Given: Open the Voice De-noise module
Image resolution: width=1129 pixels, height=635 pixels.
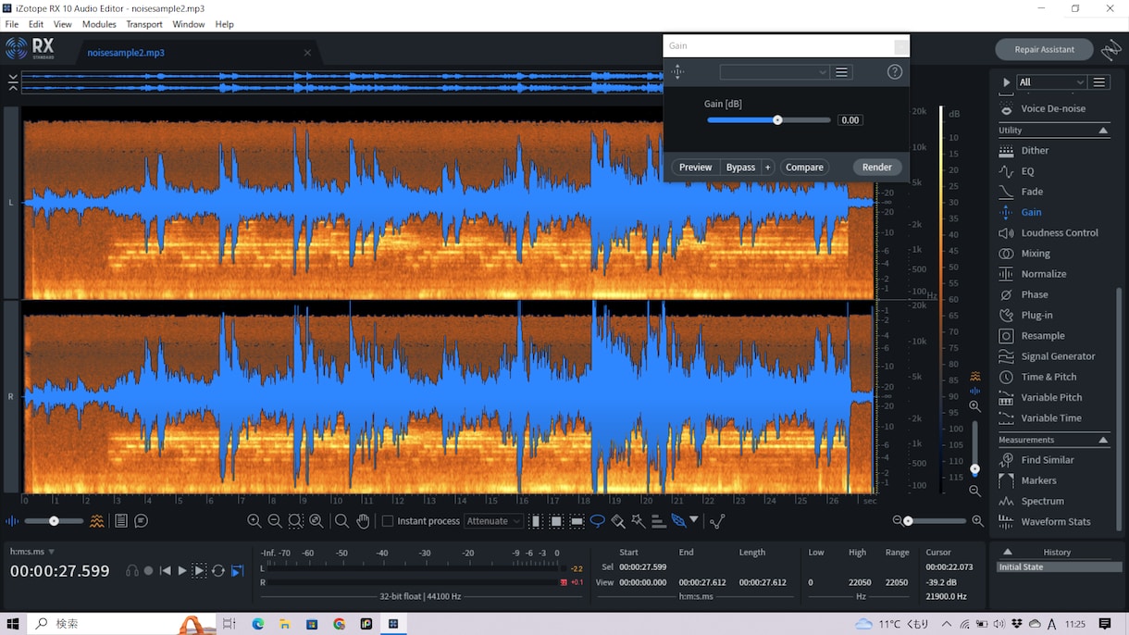Looking at the screenshot, I should pyautogui.click(x=1053, y=108).
